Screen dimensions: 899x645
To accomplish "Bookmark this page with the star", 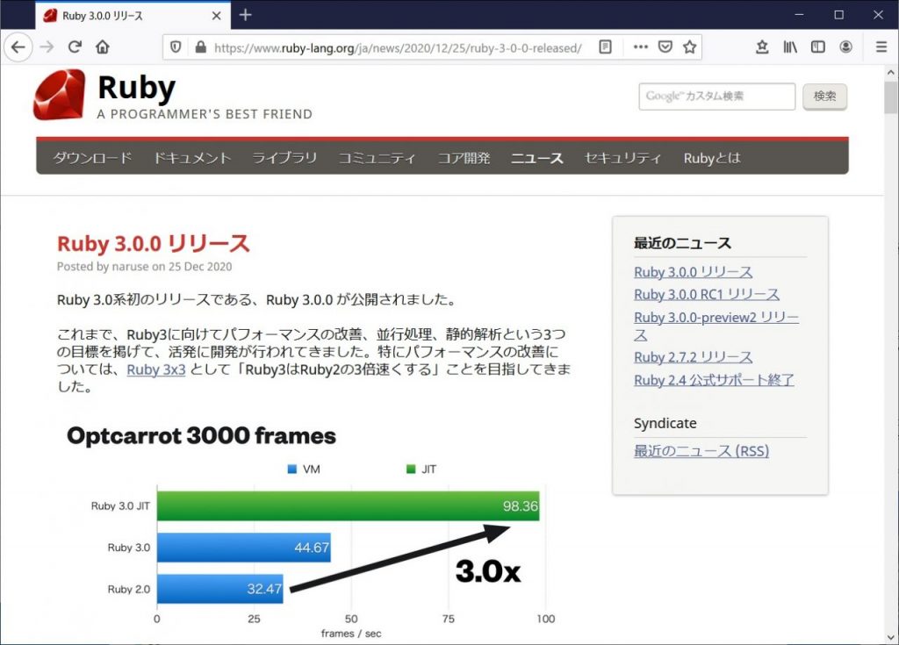I will pyautogui.click(x=689, y=47).
